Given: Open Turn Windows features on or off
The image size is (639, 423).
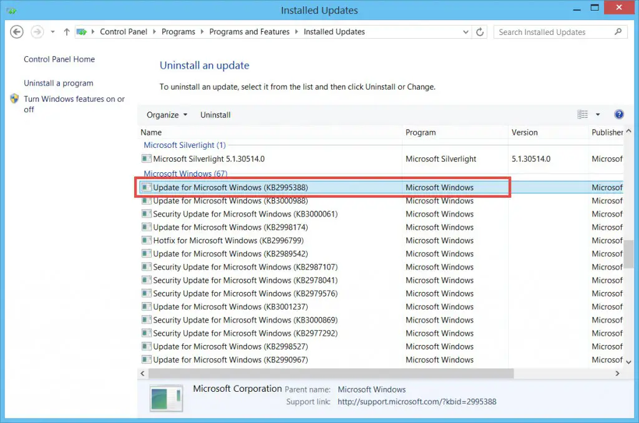Looking at the screenshot, I should pos(74,104).
